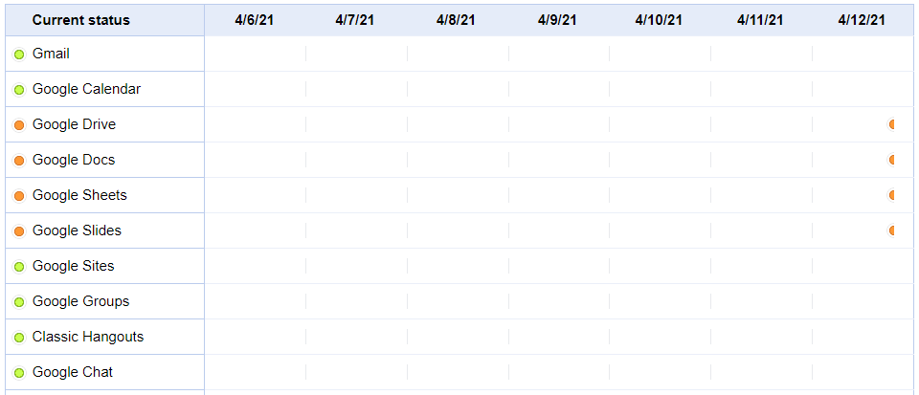919x395 pixels.
Task: Open the 4/12/21 incident marker for Google Slides
Action: point(891,230)
